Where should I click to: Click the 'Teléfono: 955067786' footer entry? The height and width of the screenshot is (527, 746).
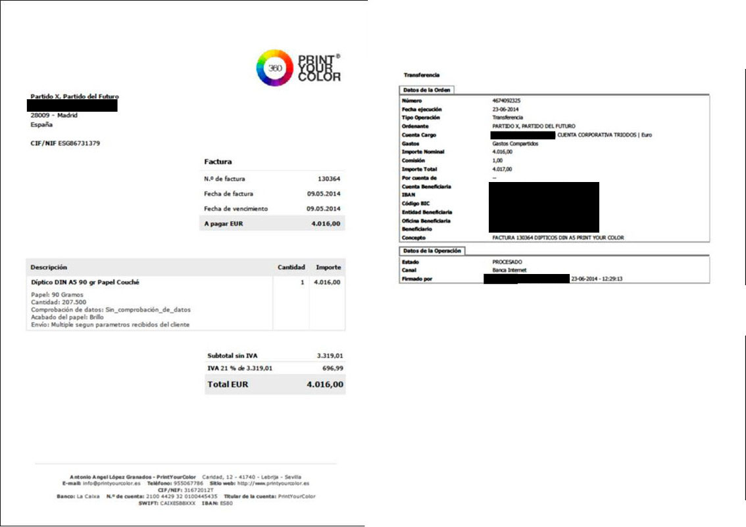pyautogui.click(x=175, y=483)
